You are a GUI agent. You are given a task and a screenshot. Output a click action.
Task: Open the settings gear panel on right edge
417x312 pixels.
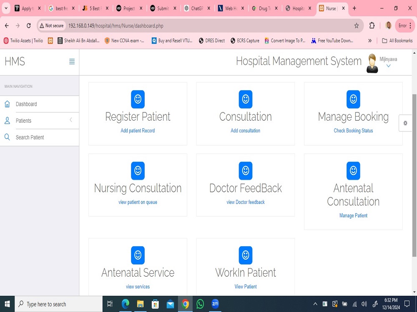pos(405,123)
